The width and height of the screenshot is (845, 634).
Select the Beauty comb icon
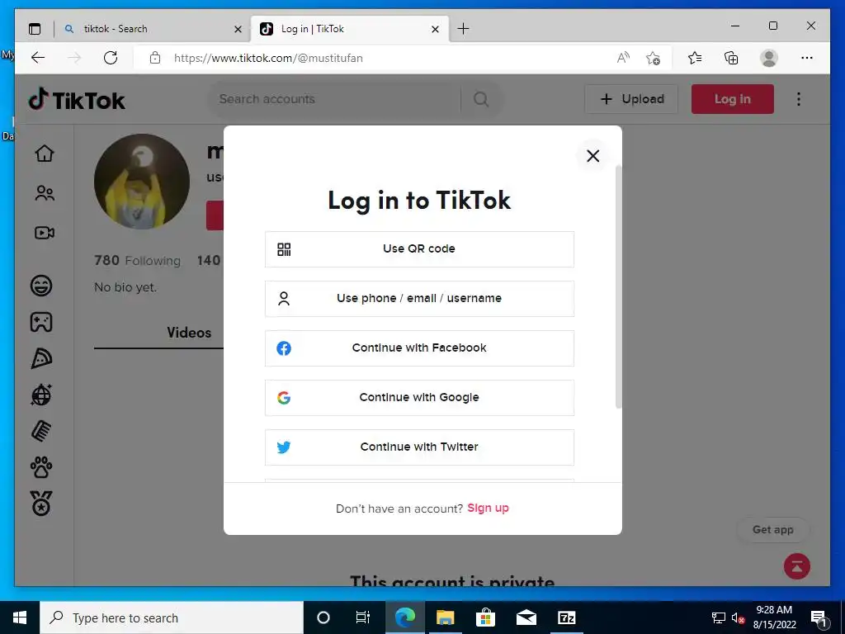[41, 431]
